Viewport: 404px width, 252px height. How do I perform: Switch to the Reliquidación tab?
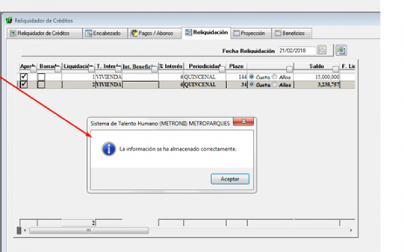pos(207,33)
